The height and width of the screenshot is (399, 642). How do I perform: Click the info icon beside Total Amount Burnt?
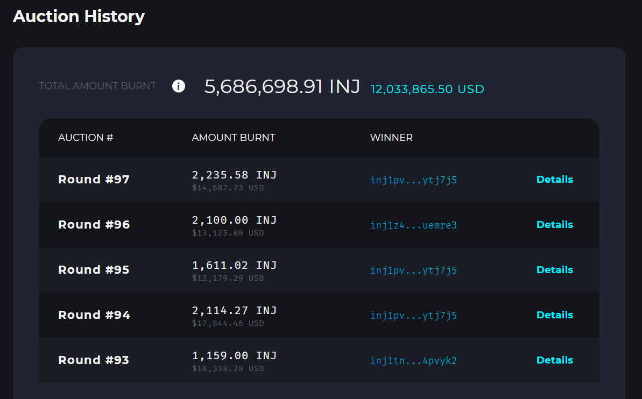click(179, 86)
